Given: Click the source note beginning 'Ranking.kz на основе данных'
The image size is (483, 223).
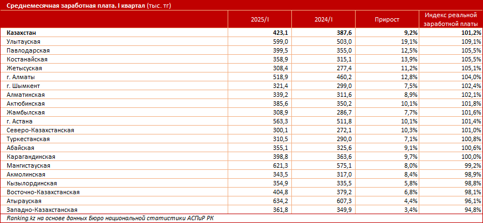Looking at the screenshot, I should coord(110,219).
